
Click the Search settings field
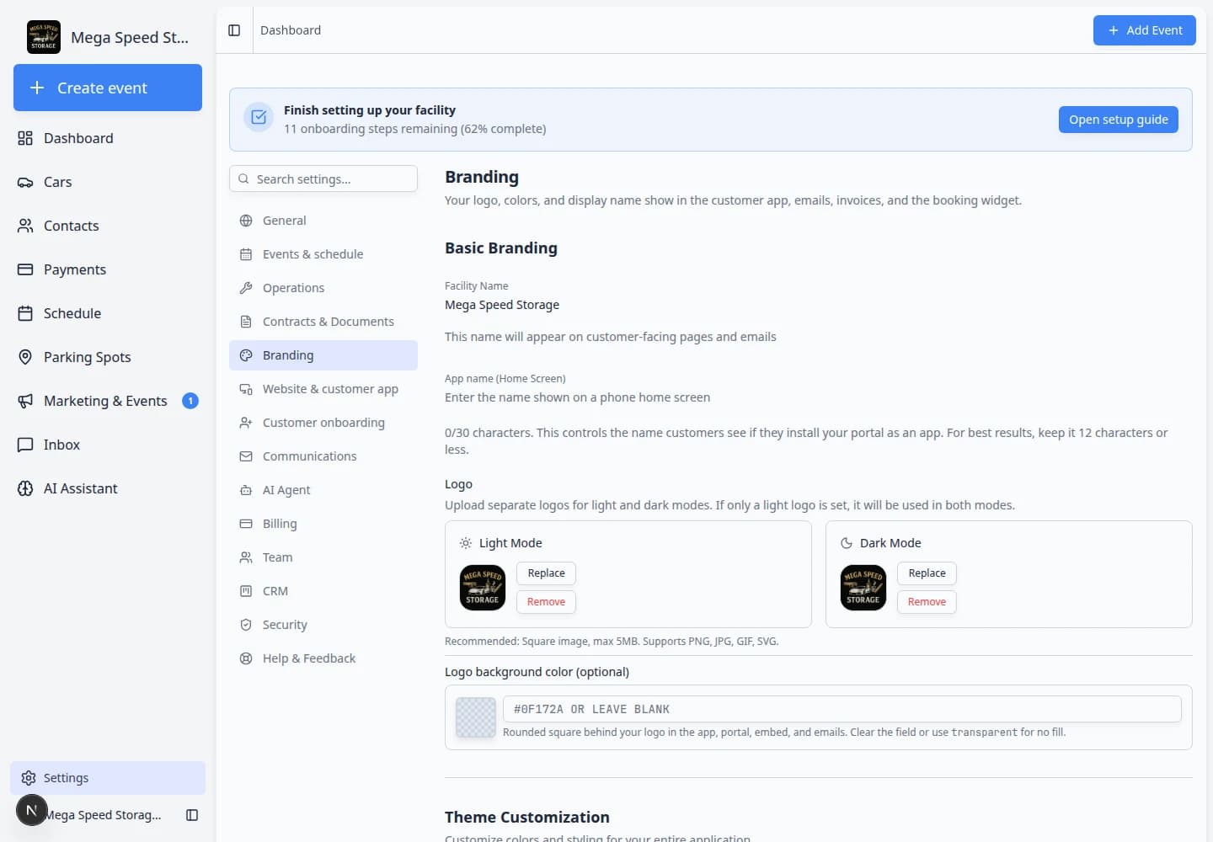click(x=323, y=179)
